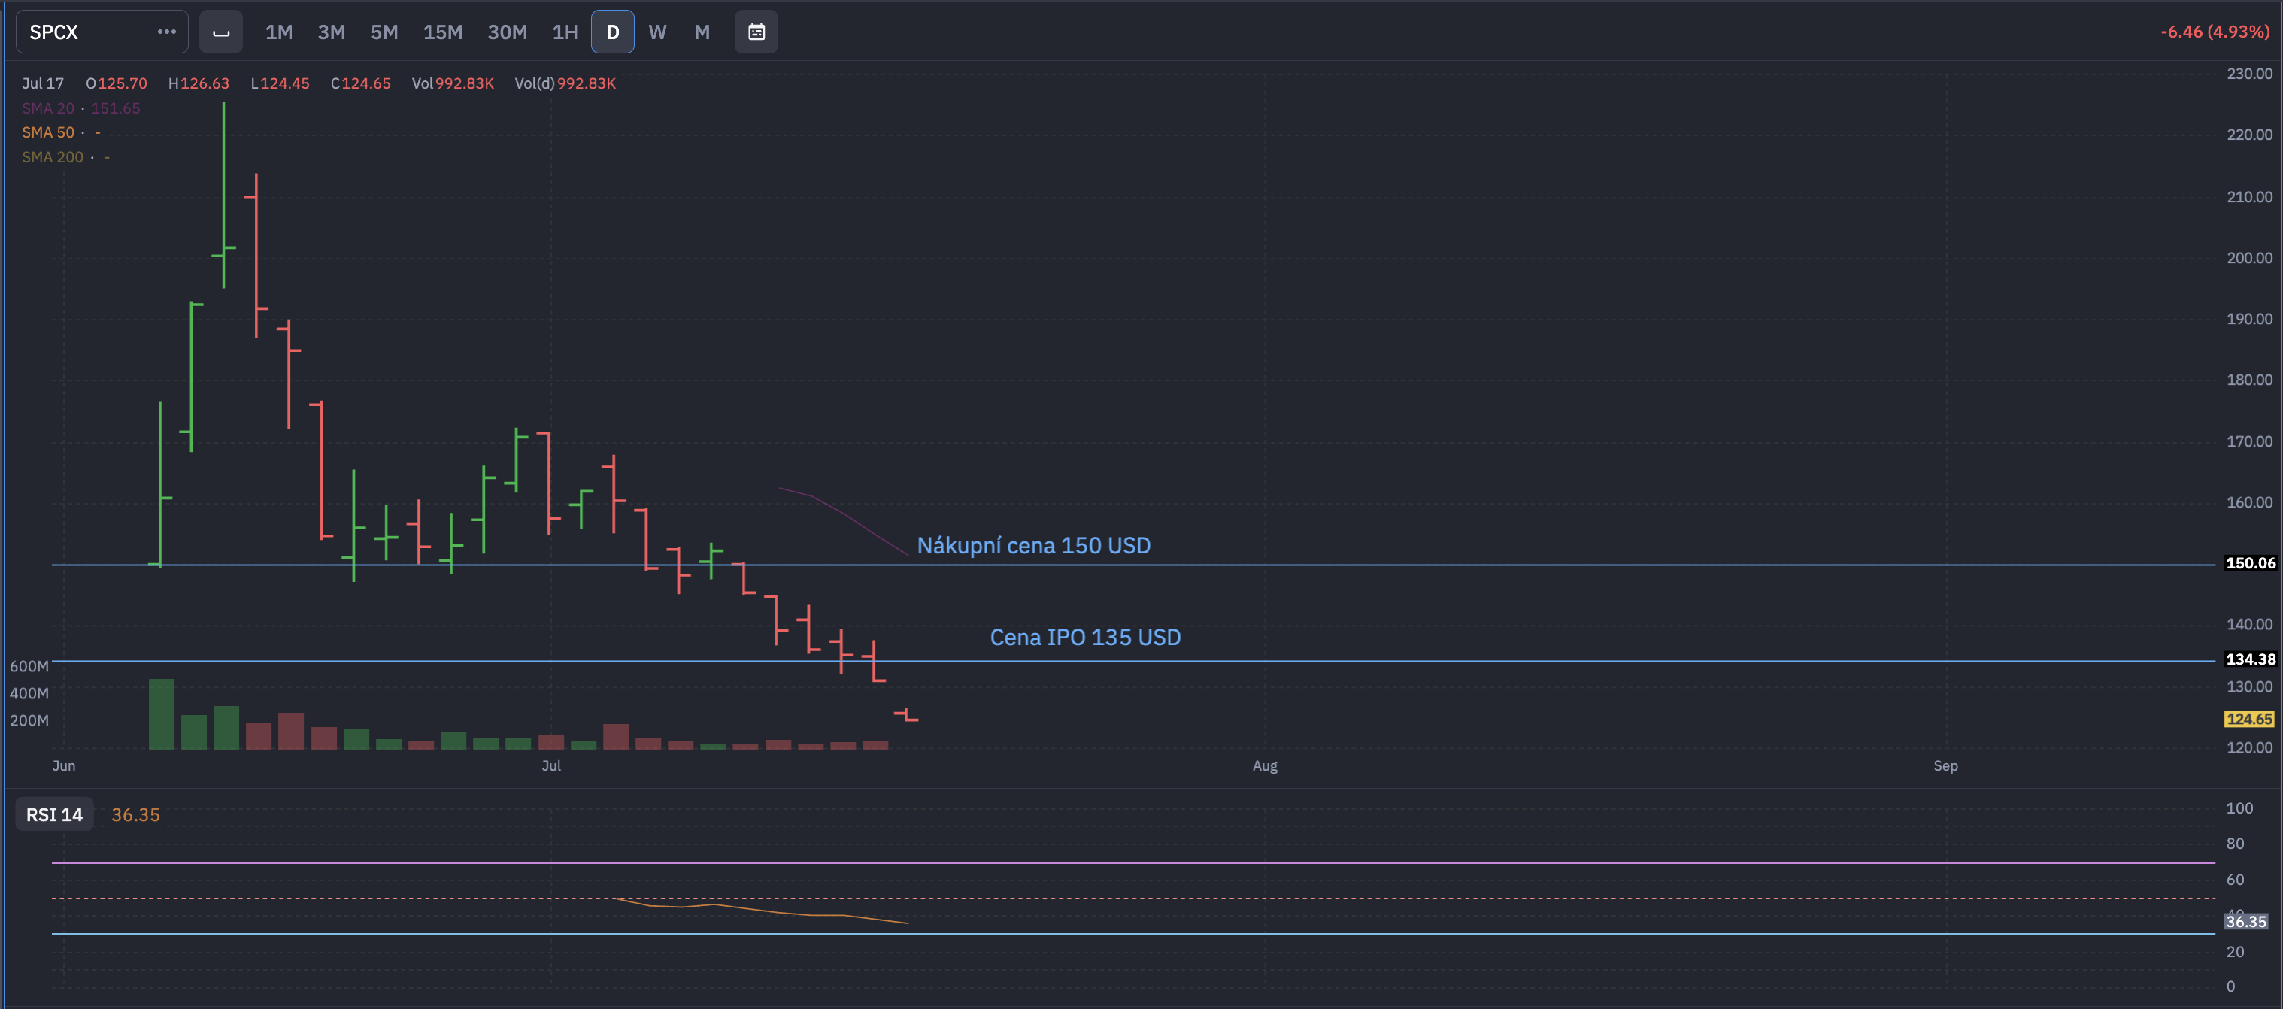Select the monthly M timeframe
This screenshot has height=1009, width=2283.
click(x=702, y=32)
